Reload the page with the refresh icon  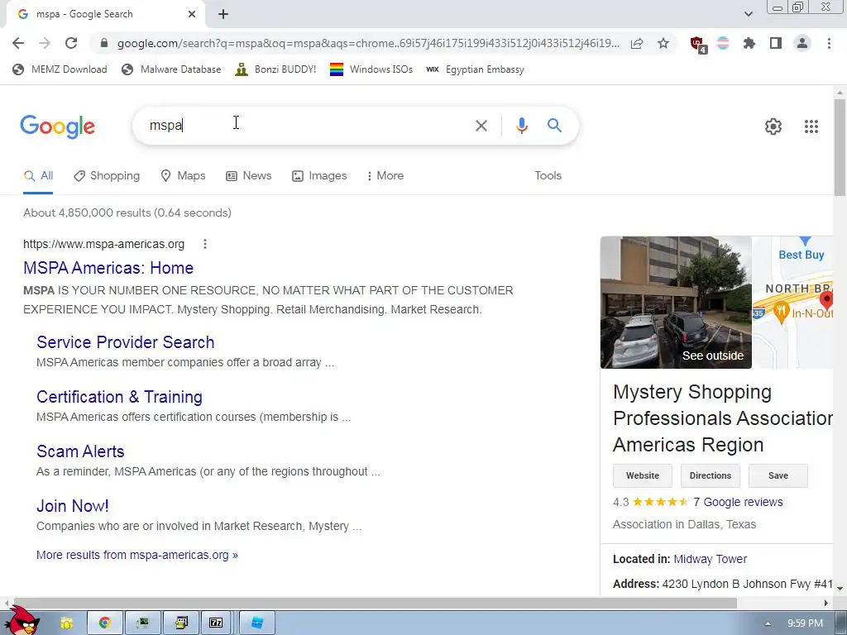[71, 43]
